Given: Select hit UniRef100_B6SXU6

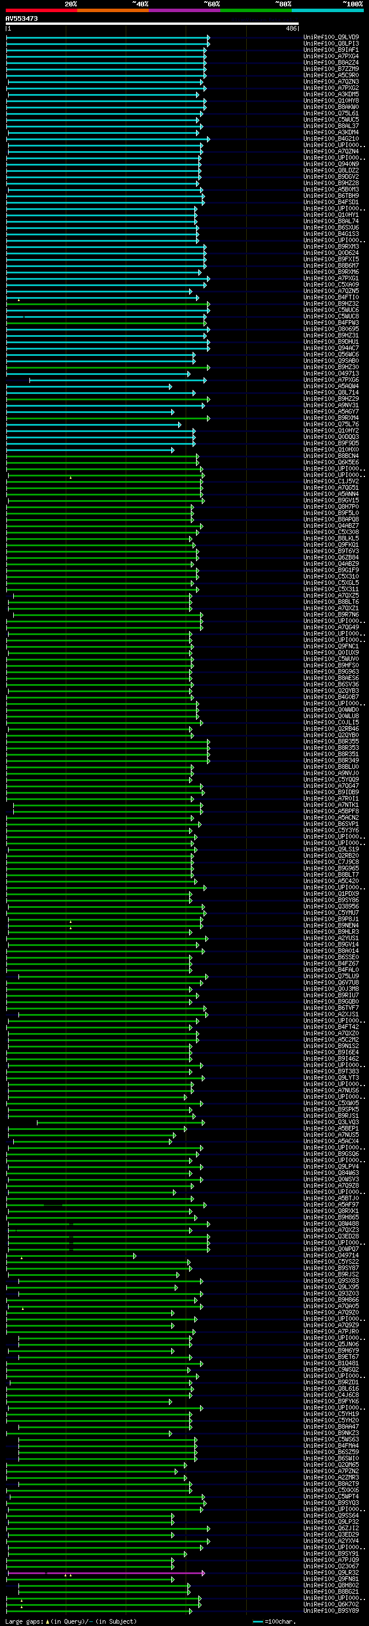Looking at the screenshot, I should [x=331, y=227].
